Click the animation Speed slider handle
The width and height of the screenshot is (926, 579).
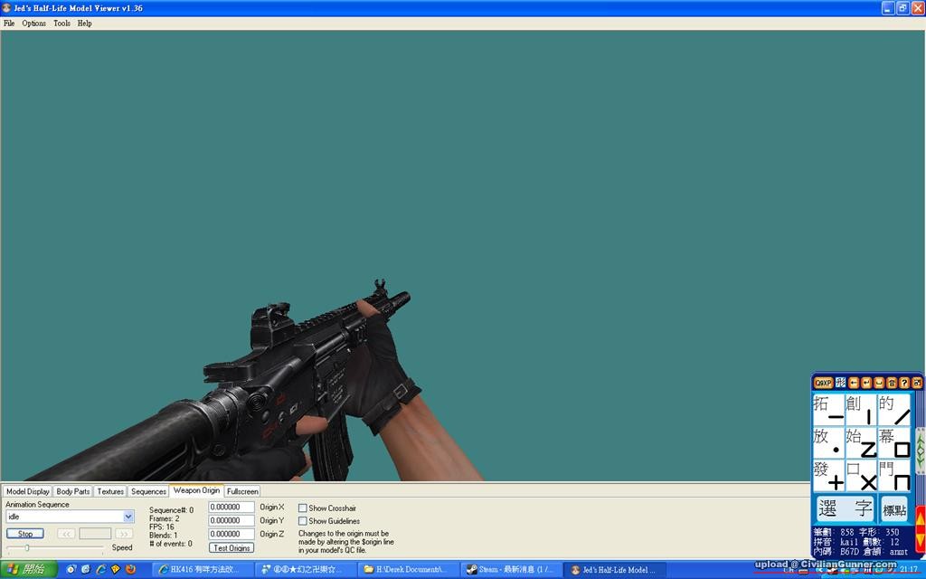coord(27,547)
